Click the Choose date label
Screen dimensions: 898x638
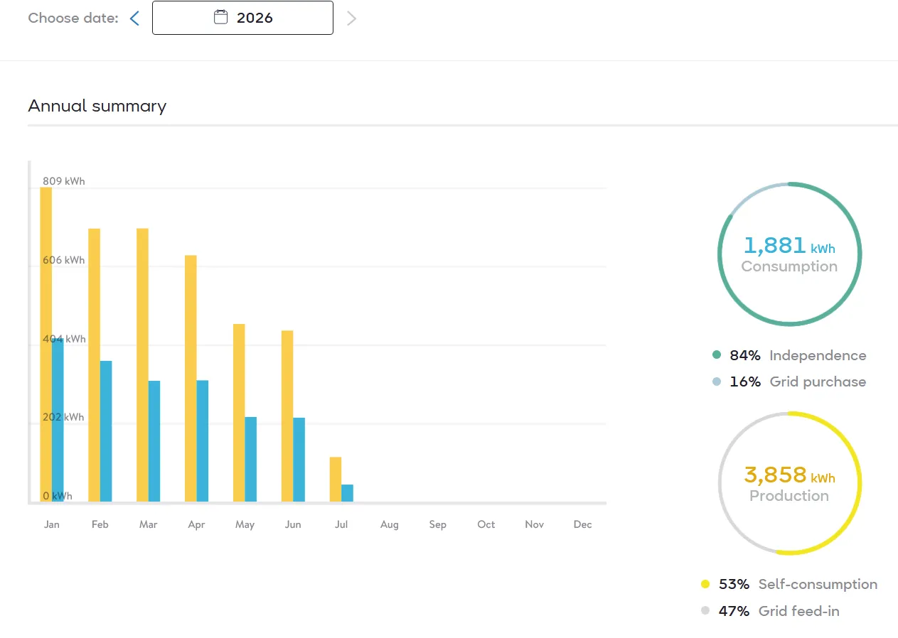pyautogui.click(x=73, y=18)
